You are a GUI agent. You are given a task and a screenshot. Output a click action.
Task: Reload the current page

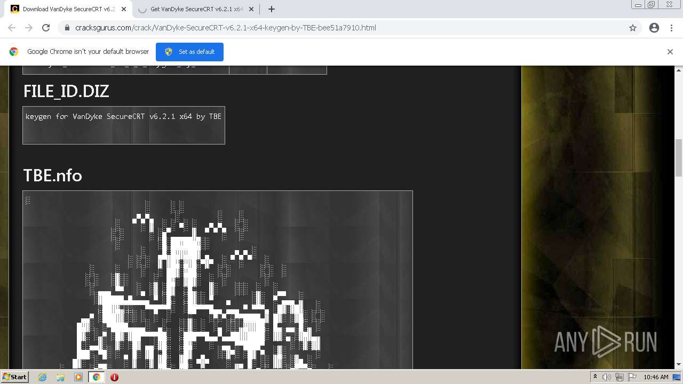(x=46, y=28)
